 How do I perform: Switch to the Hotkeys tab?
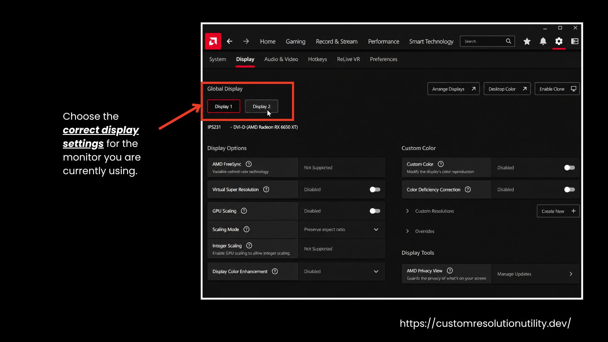pos(317,59)
